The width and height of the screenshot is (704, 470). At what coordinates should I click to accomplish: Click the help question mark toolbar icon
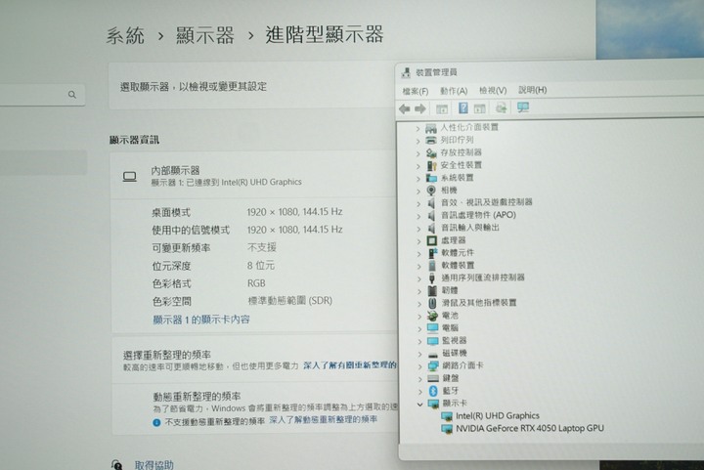[462, 108]
